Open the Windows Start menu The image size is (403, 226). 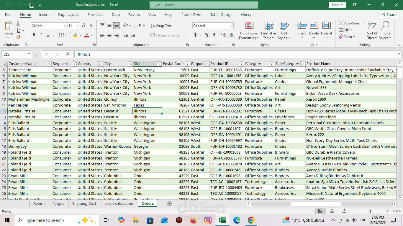click(7, 220)
